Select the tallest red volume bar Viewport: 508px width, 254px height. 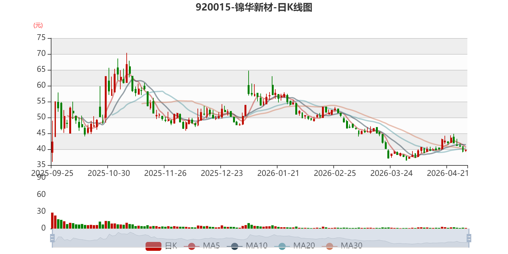click(x=52, y=221)
